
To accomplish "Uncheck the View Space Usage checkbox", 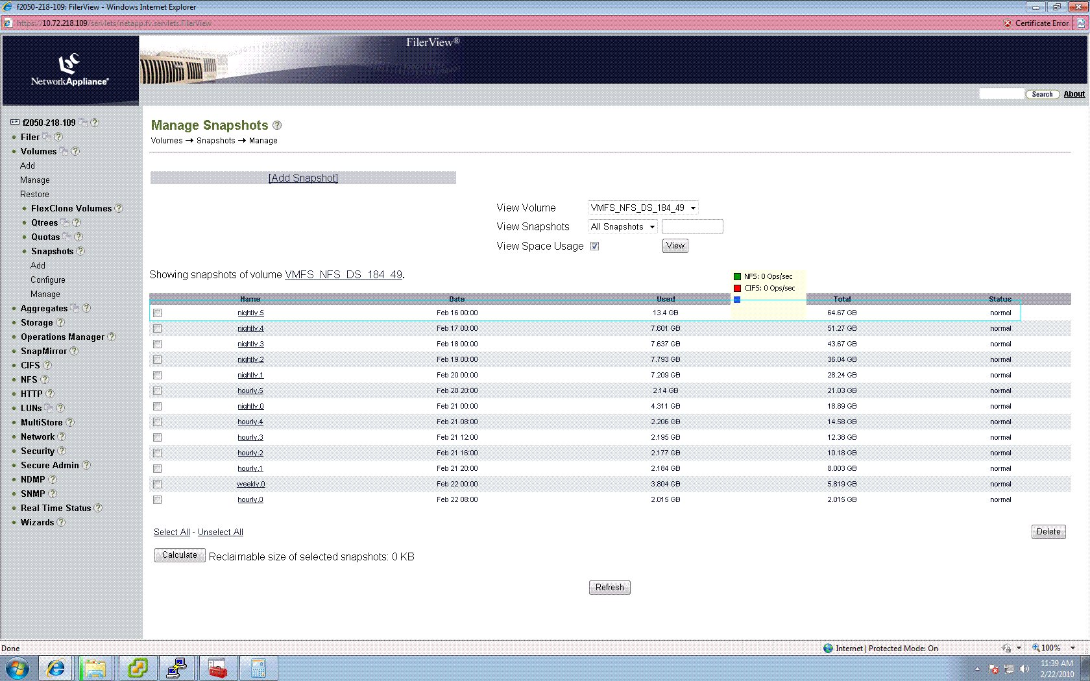I will pos(594,246).
